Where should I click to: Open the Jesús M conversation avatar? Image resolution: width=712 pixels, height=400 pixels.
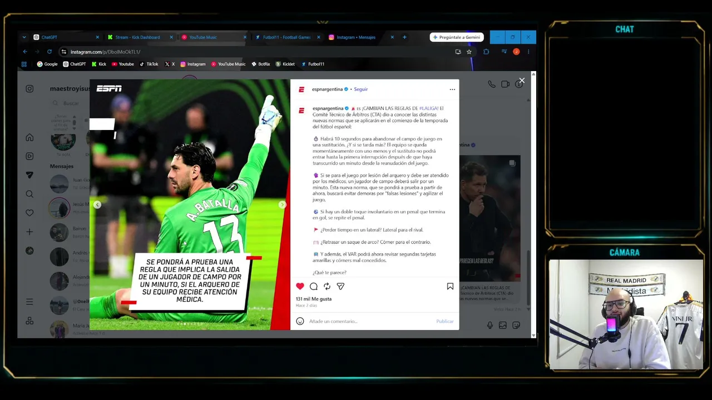[60, 208]
